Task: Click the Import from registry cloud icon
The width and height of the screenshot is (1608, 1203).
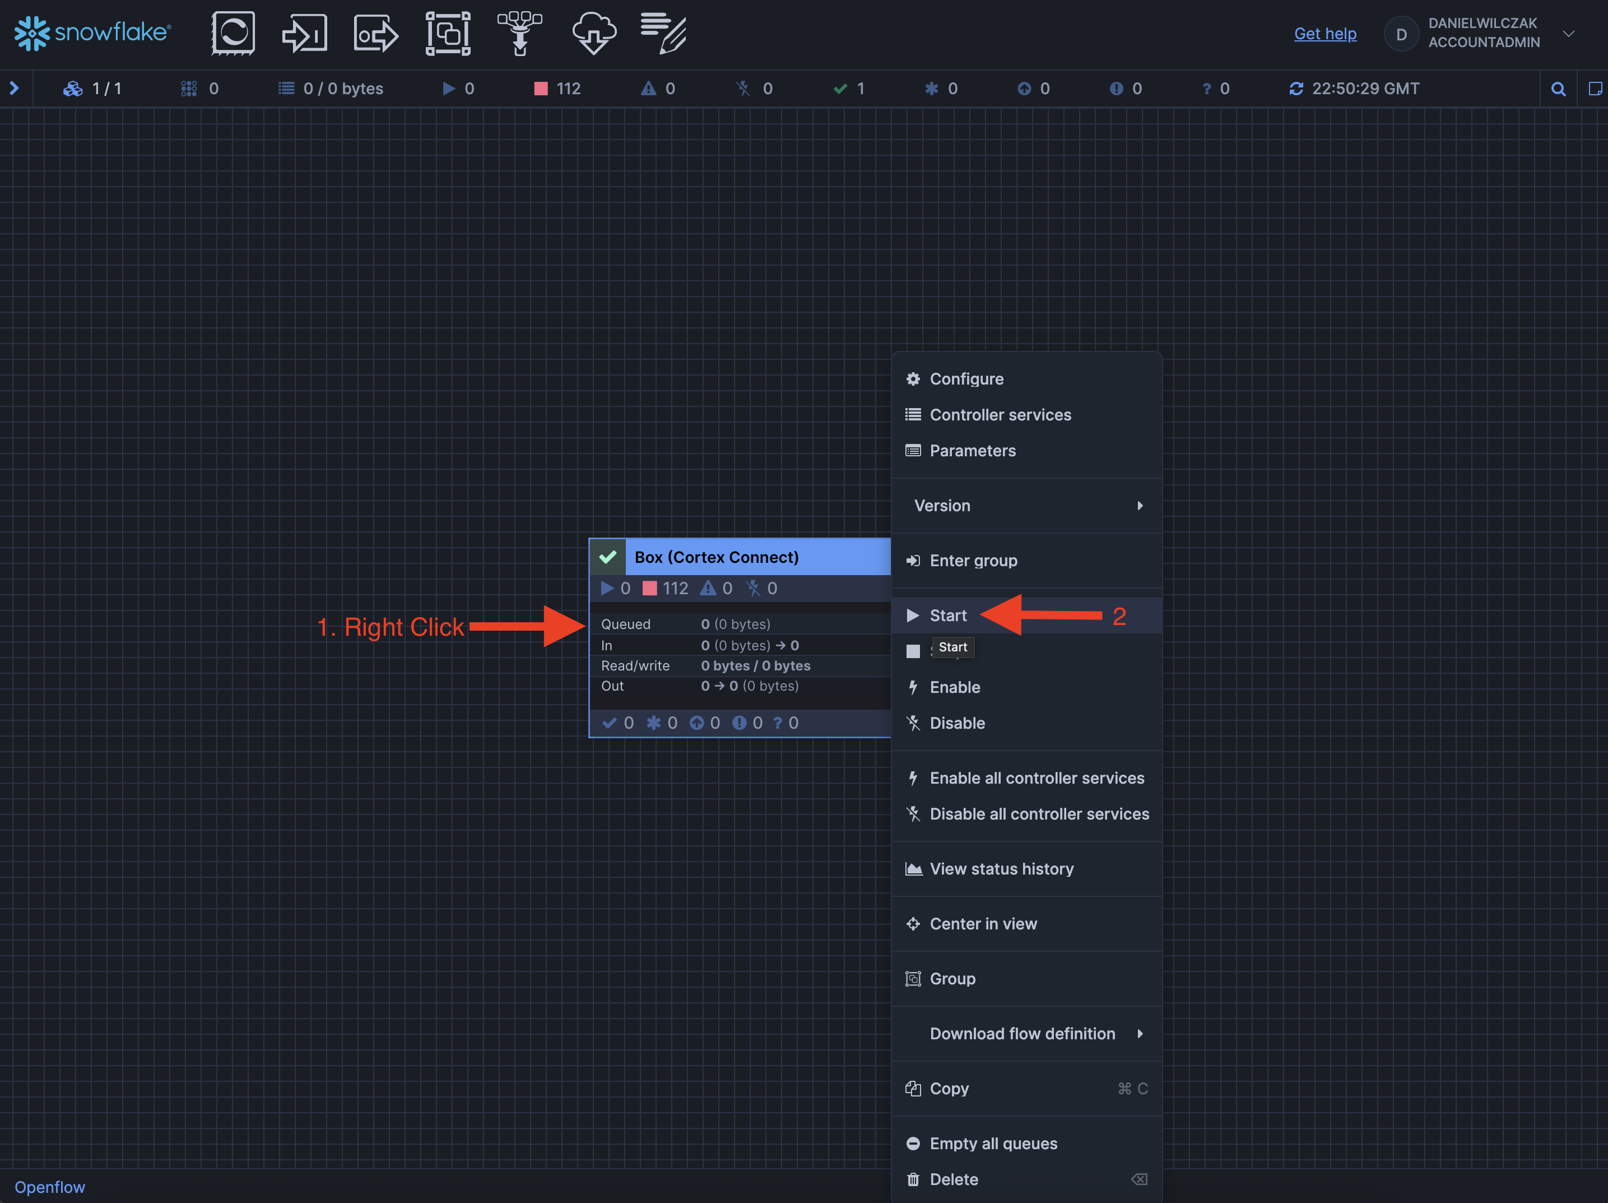Action: click(593, 34)
